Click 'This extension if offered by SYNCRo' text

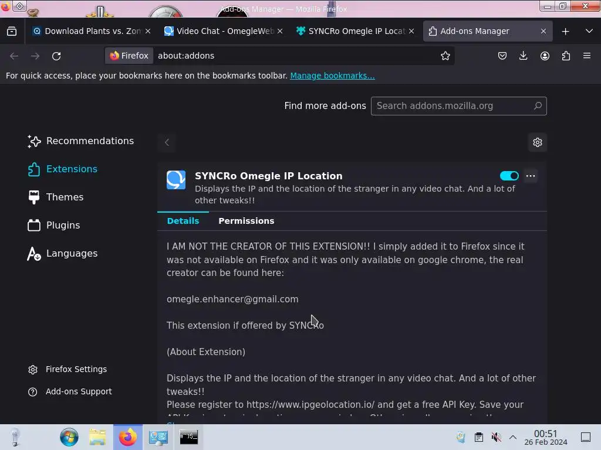coord(245,326)
